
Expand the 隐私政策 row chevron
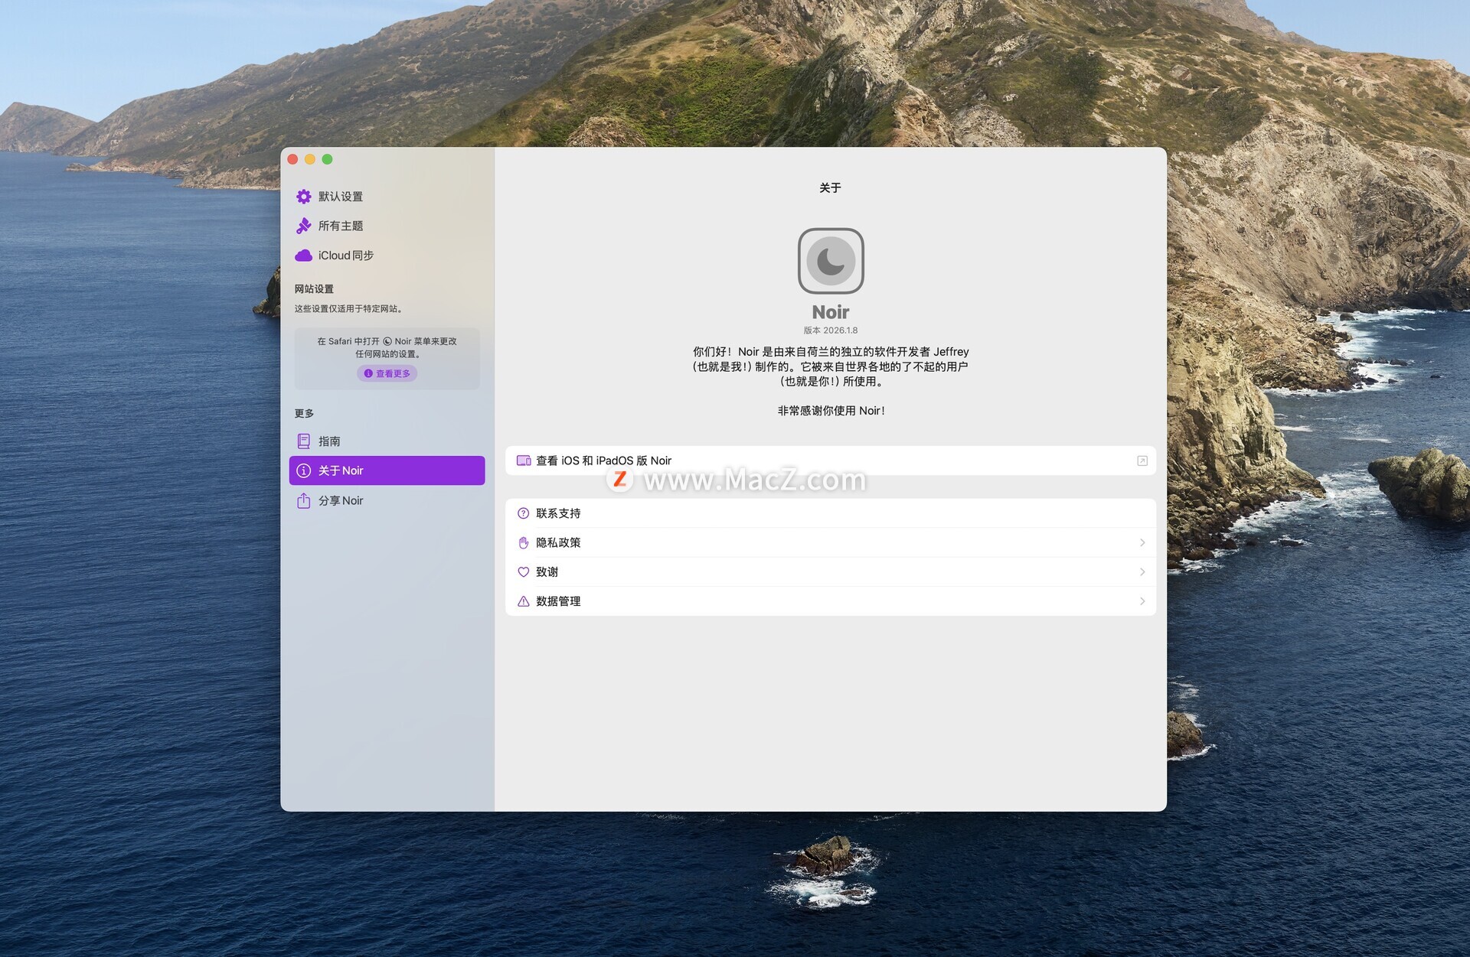coord(1142,542)
